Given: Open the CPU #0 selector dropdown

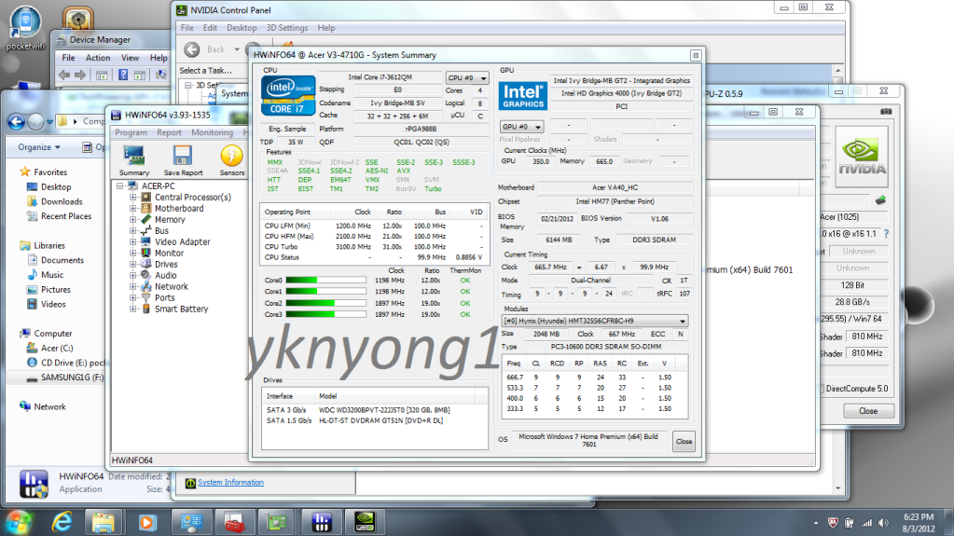Looking at the screenshot, I should (x=466, y=78).
